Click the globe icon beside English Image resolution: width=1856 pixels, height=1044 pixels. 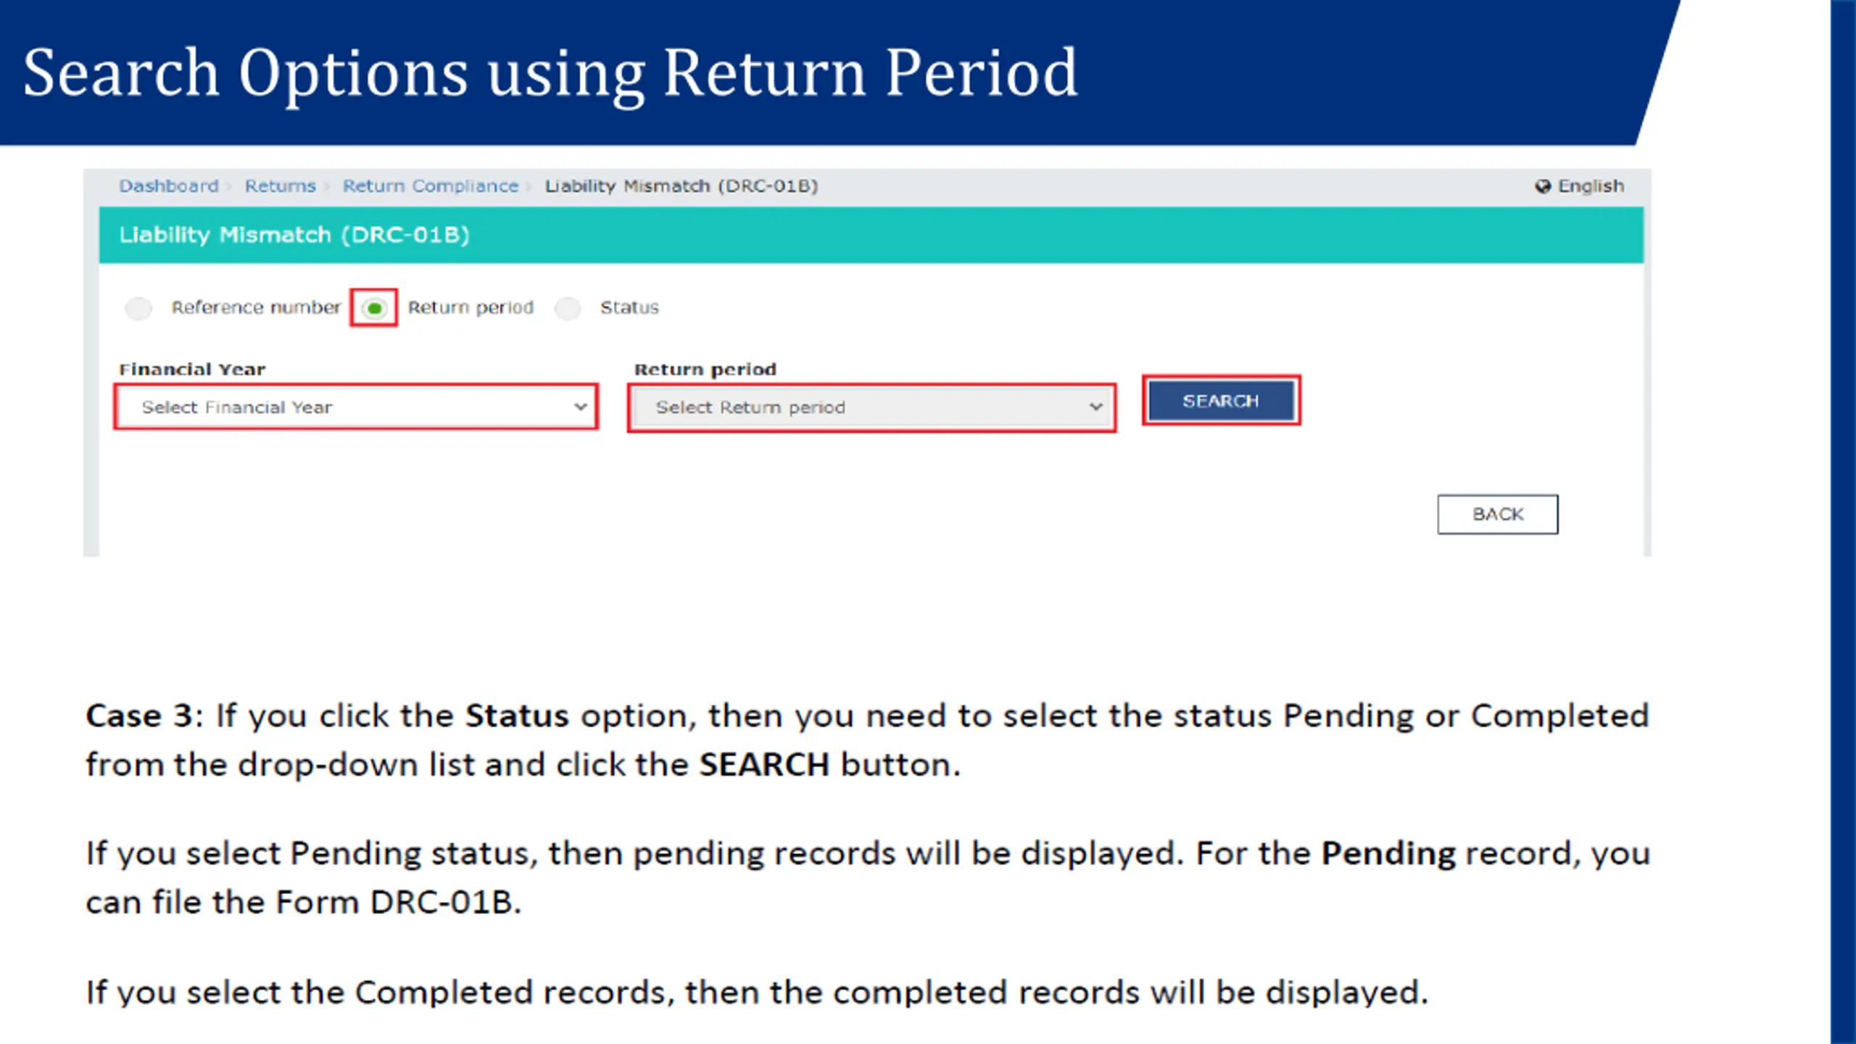pos(1543,186)
